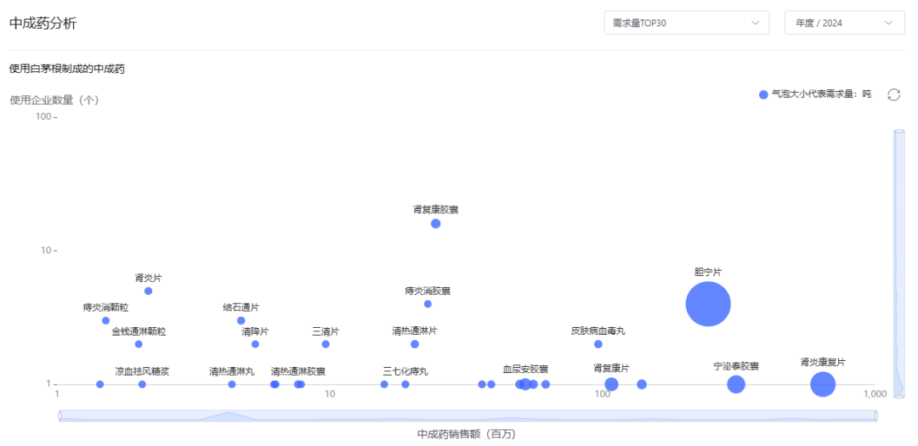The width and height of the screenshot is (918, 446).
Task: Click the left handle of horizontal zoom slider
Action: pyautogui.click(x=59, y=415)
